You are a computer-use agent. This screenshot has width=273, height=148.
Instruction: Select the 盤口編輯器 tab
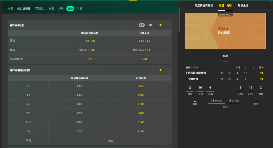[24, 9]
